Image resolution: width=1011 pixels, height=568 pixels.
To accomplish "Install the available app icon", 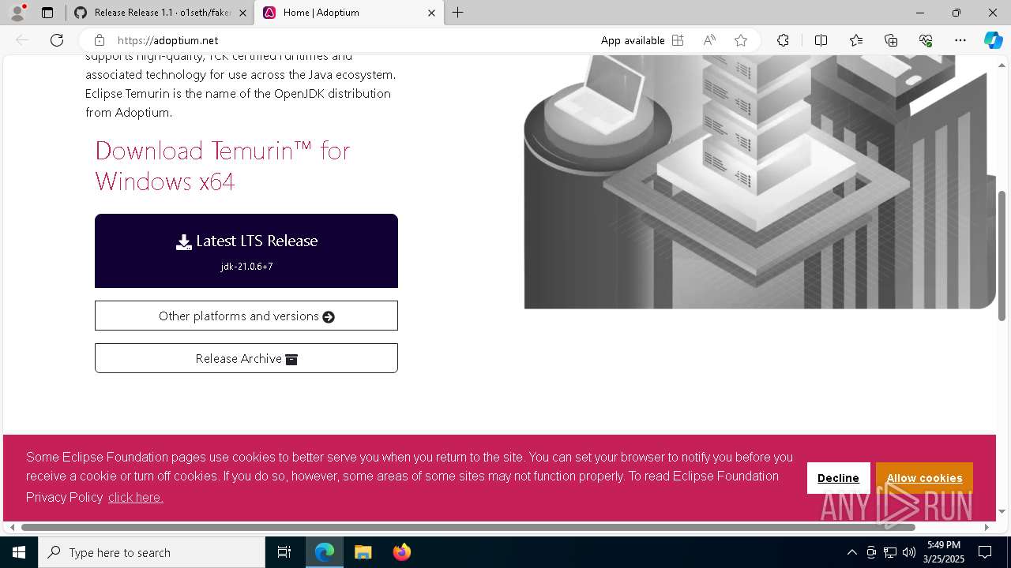I will [x=677, y=40].
